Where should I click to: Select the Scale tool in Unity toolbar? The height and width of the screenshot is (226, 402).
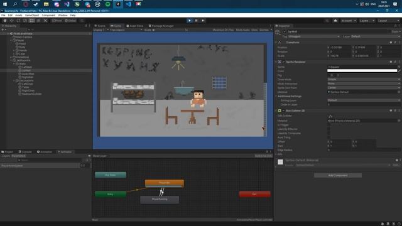pos(25,21)
